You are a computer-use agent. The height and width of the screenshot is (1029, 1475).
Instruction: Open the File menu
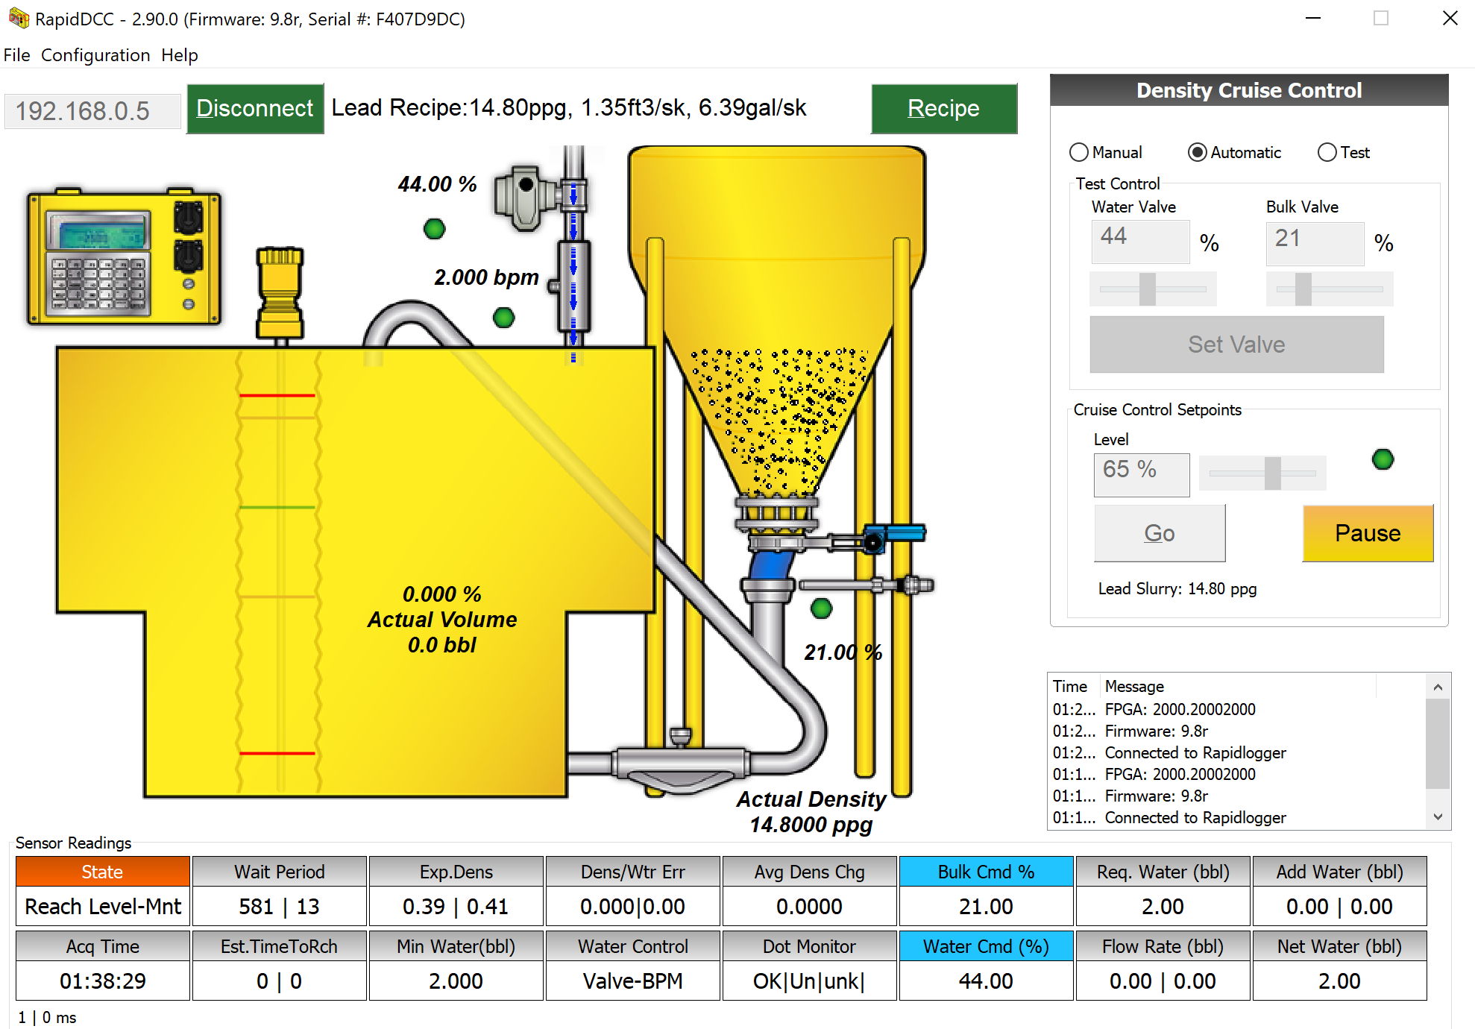click(x=16, y=55)
